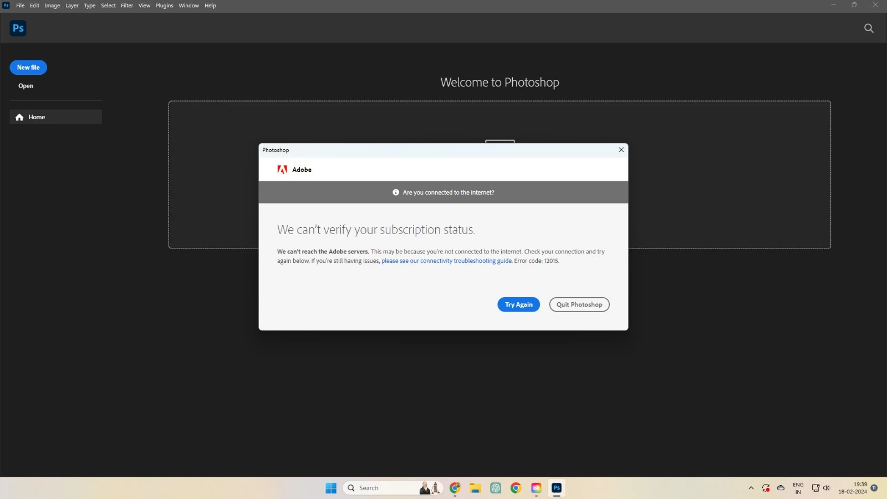Click the Home icon in sidebar
887x499 pixels.
click(19, 117)
